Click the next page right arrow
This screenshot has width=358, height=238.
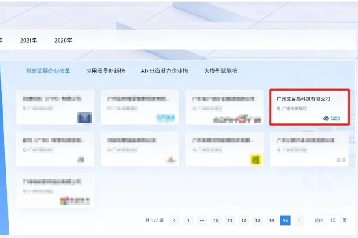pos(299,220)
